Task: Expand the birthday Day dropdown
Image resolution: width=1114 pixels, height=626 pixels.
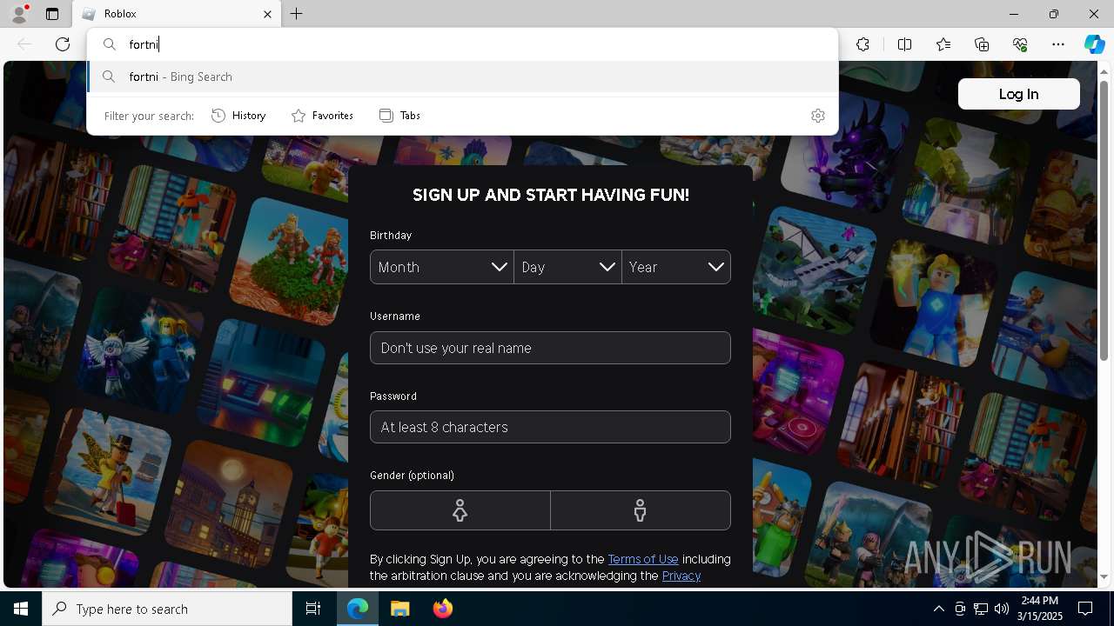Action: tap(567, 267)
